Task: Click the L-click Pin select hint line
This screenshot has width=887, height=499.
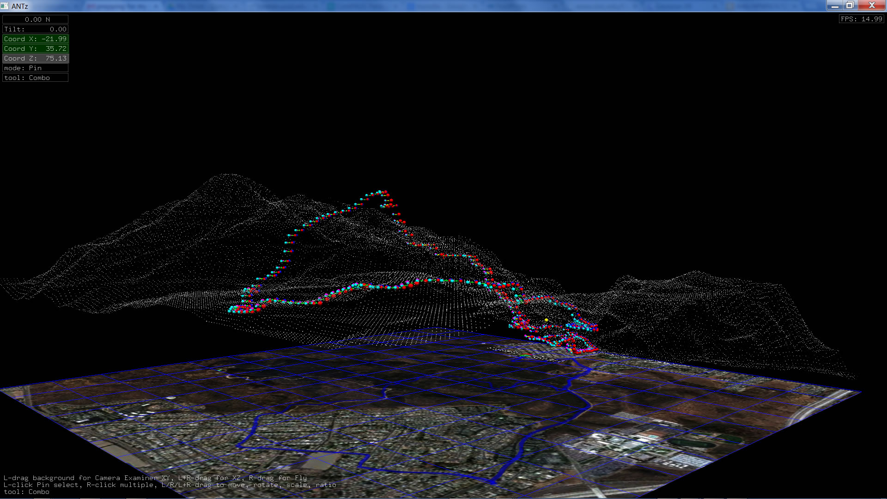Action: point(170,485)
